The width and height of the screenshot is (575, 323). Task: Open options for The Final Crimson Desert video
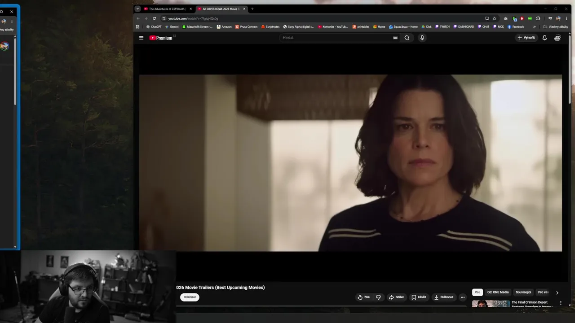coord(561,303)
